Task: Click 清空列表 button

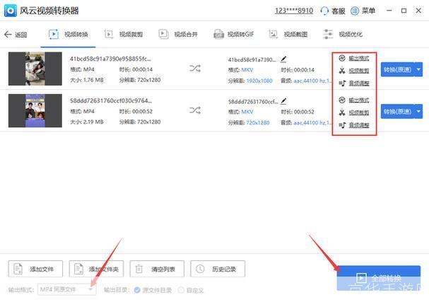Action: click(157, 269)
